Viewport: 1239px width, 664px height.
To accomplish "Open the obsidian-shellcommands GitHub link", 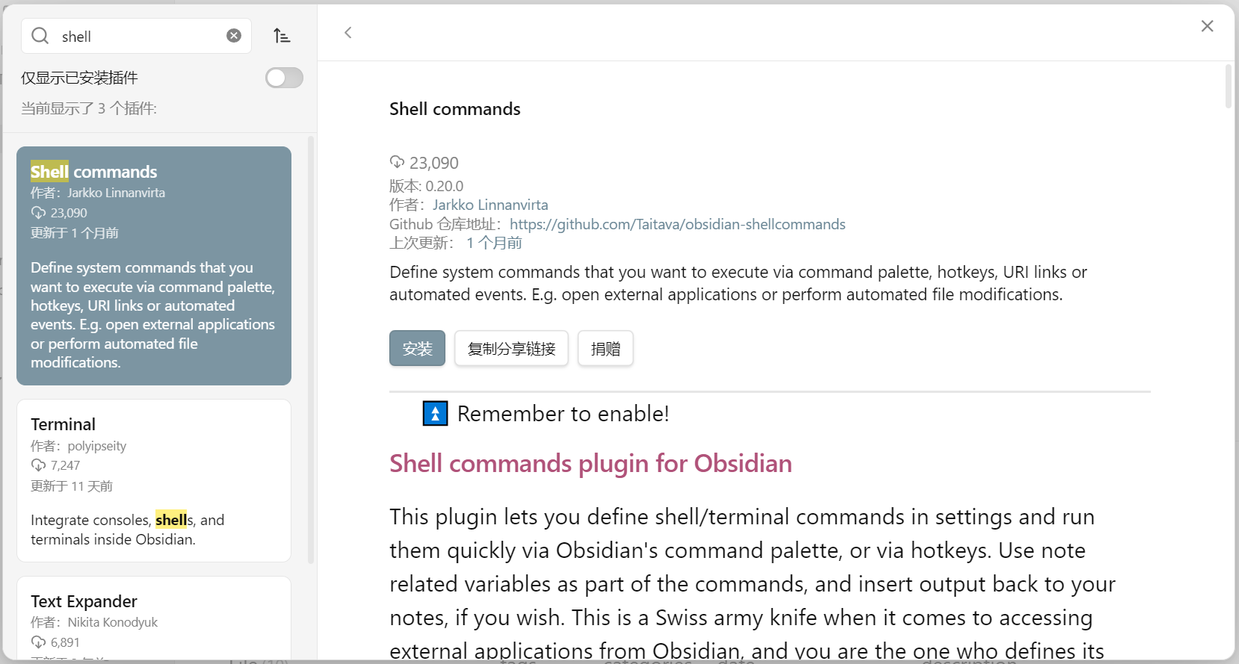I will pos(678,224).
